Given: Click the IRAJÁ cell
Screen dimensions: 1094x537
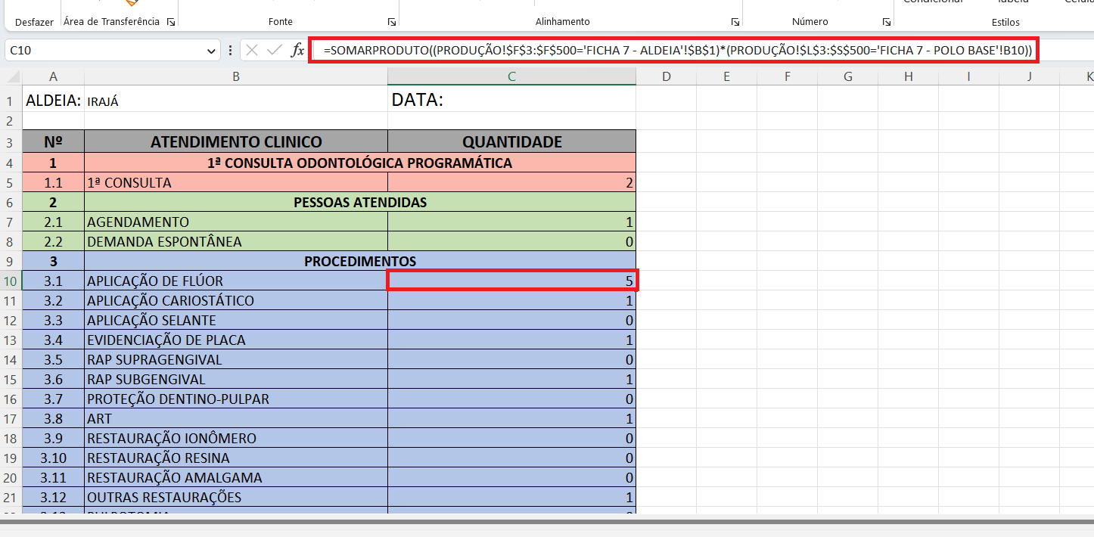Looking at the screenshot, I should [x=236, y=101].
